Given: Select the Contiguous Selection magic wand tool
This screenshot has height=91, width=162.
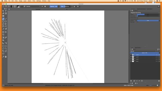Looking at the screenshot, I should click(x=3, y=51).
